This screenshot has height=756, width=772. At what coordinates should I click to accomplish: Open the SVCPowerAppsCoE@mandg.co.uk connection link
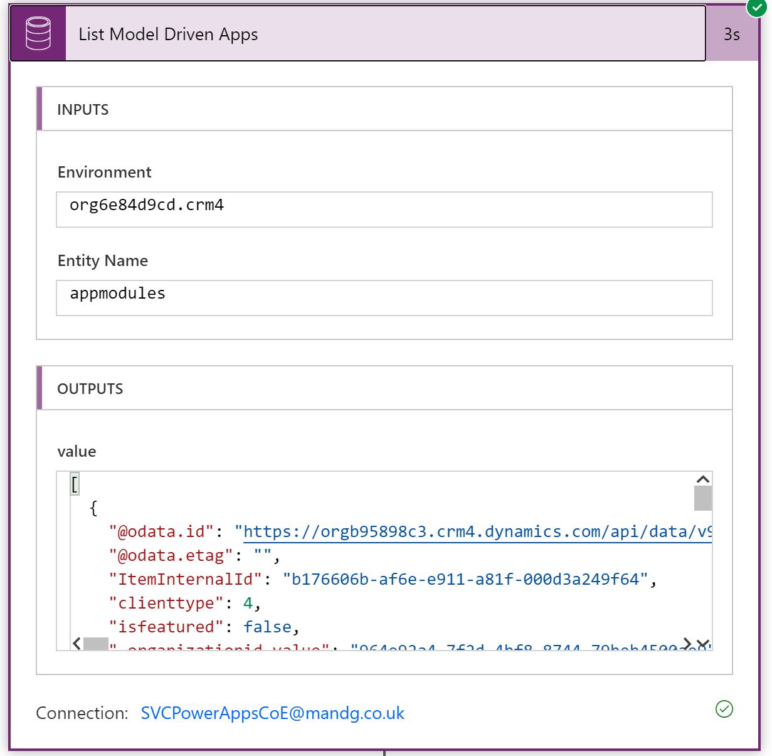[272, 713]
